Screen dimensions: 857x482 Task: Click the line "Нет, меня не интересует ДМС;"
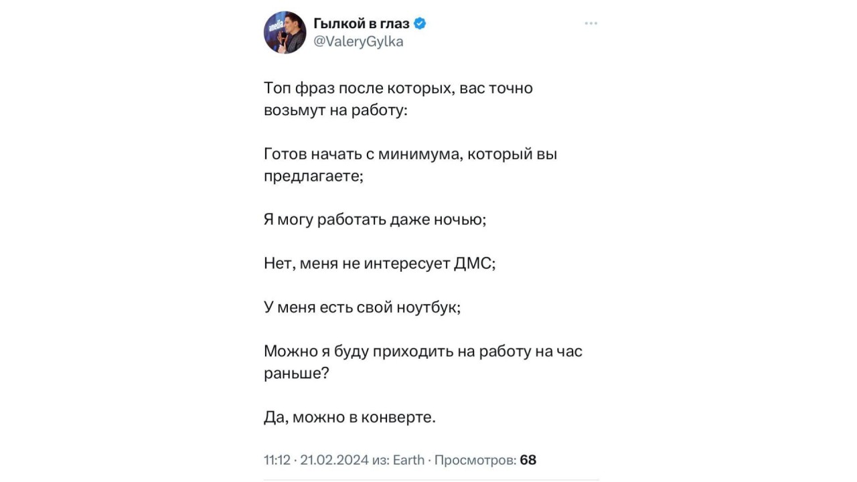click(380, 264)
